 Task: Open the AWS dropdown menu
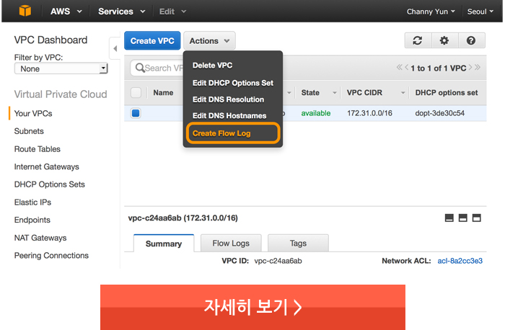tap(66, 12)
